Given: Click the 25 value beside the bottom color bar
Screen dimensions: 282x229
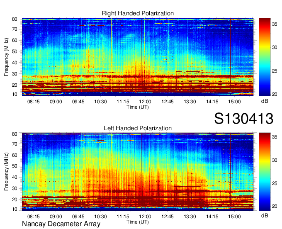Looking at the screenshot, I should [275, 183].
